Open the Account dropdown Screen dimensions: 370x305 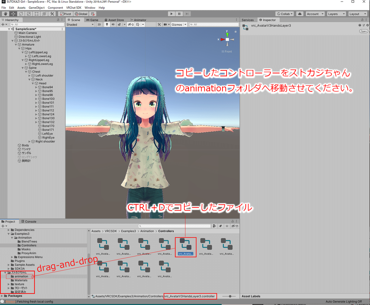point(314,14)
